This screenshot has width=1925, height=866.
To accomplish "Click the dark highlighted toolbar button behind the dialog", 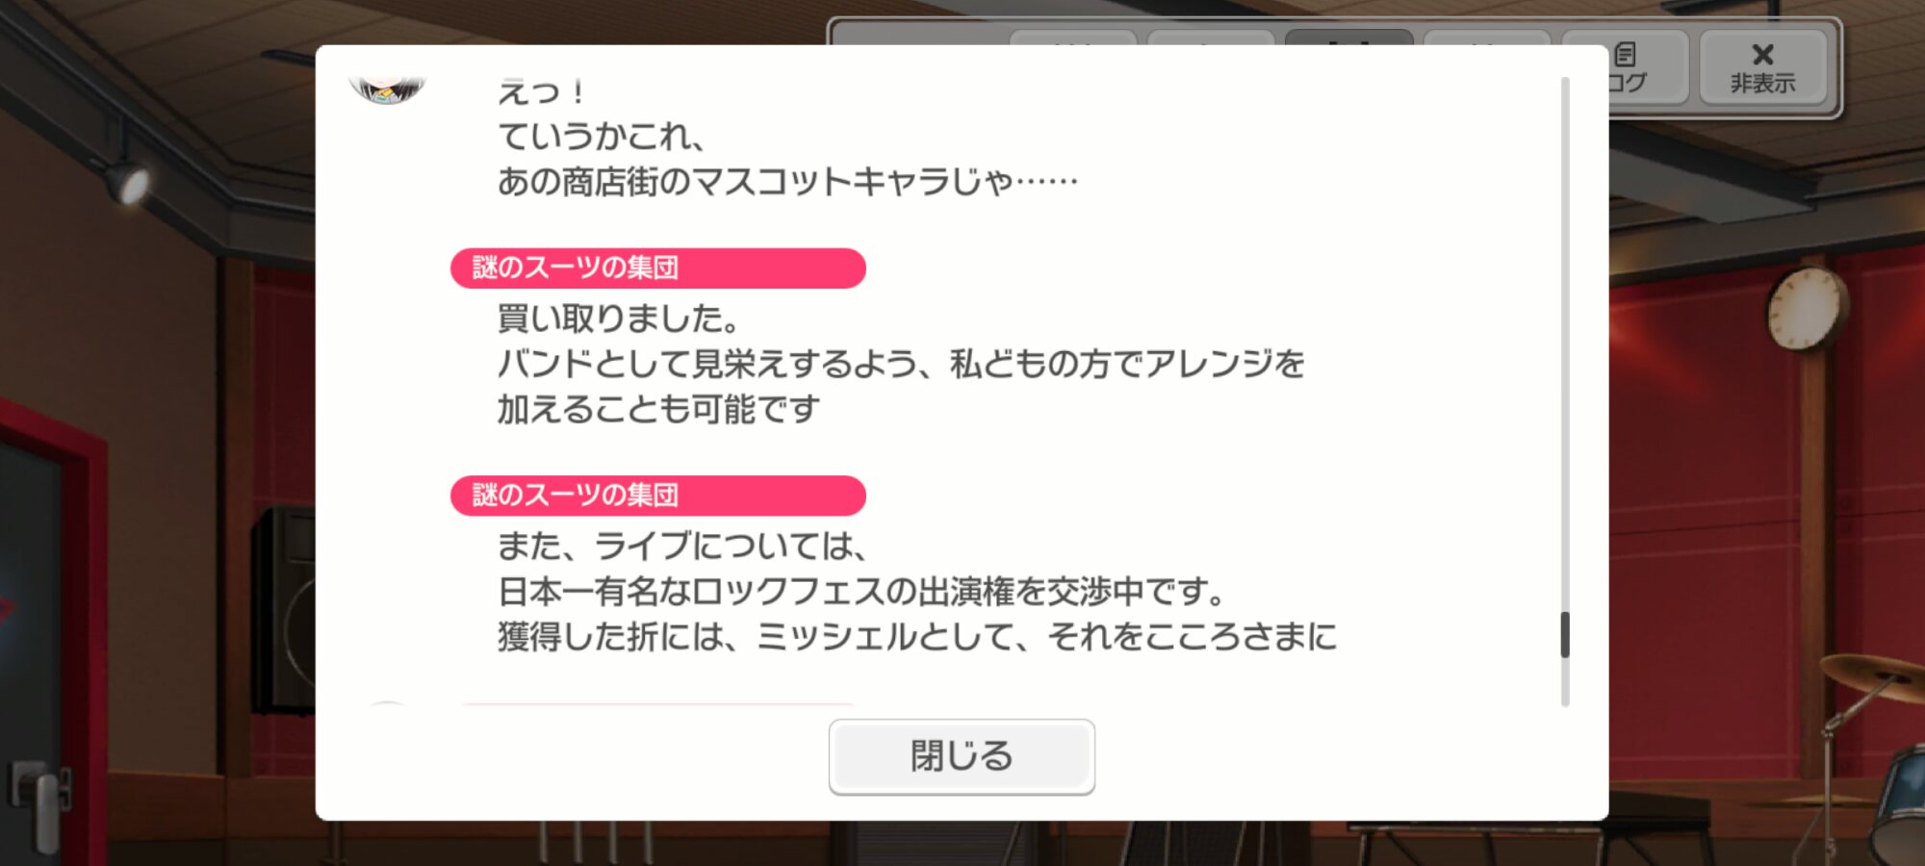I will pos(1348,38).
